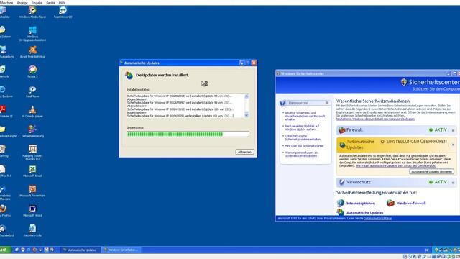Click the installation log scrollbar down arrow
The width and height of the screenshot is (460, 259).
247,115
